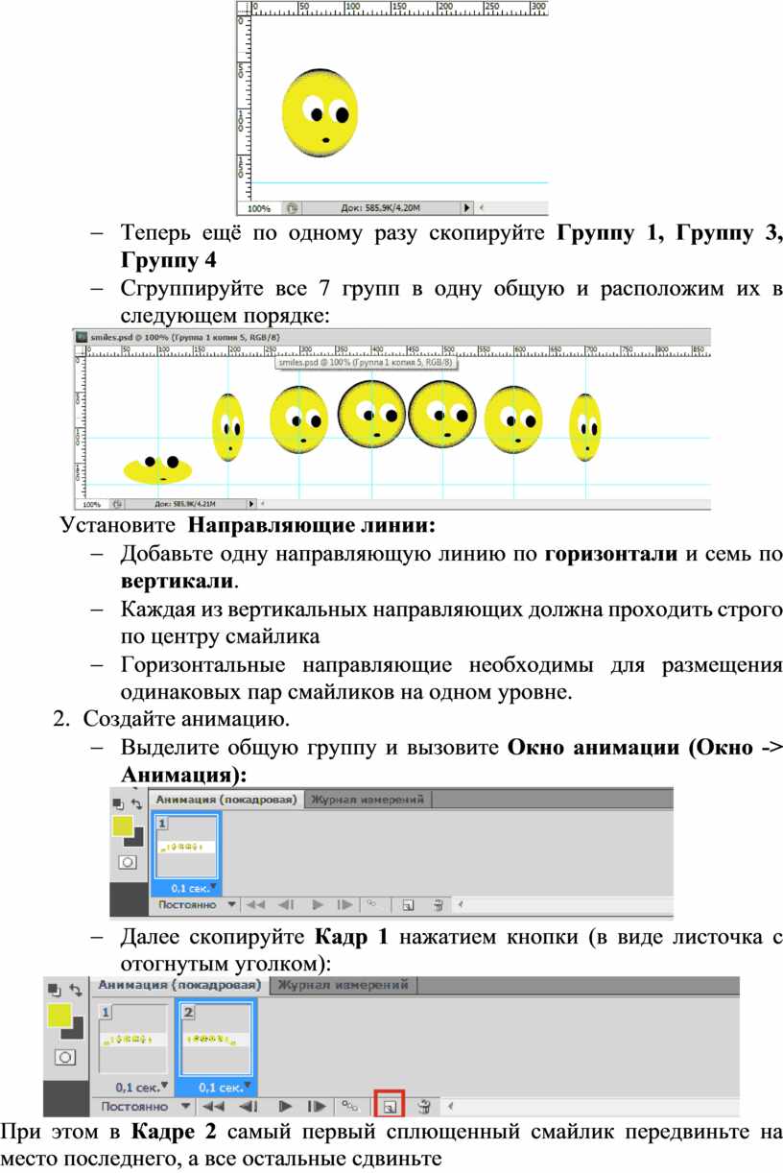
Task: Click 100% zoom field in seven-smiley canvas
Action: tap(92, 503)
